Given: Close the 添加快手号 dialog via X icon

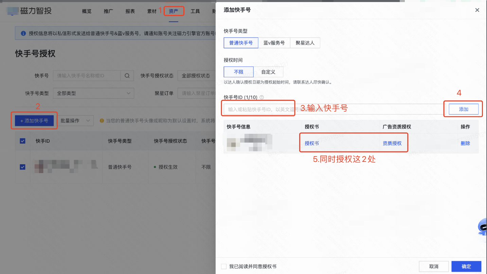Looking at the screenshot, I should (477, 10).
